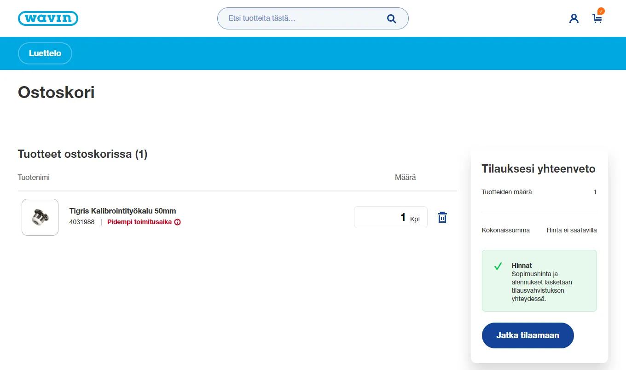
Task: Open the Luettelo catalog menu
Action: tap(45, 53)
